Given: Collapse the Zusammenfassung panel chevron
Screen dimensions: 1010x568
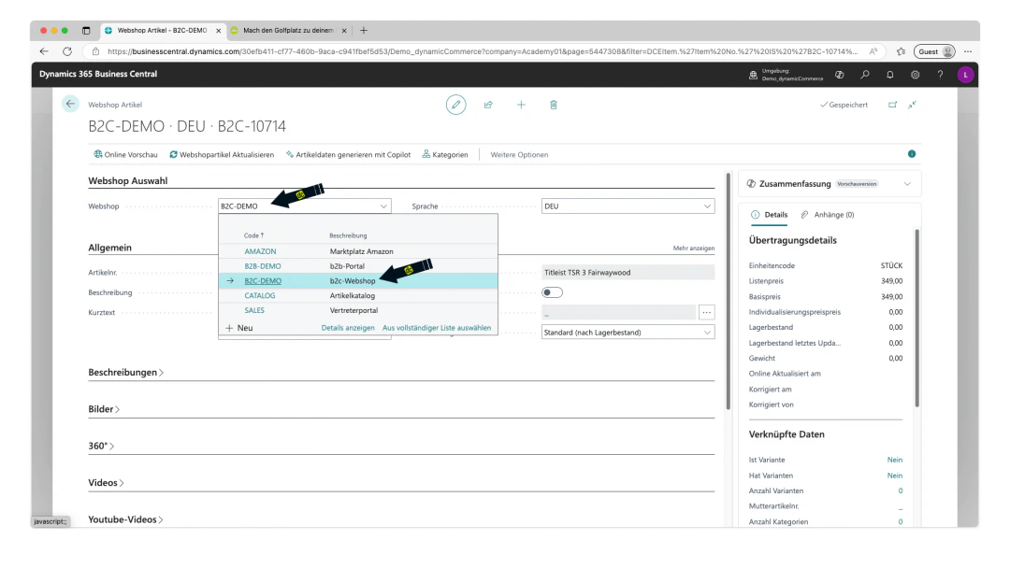Looking at the screenshot, I should point(907,184).
